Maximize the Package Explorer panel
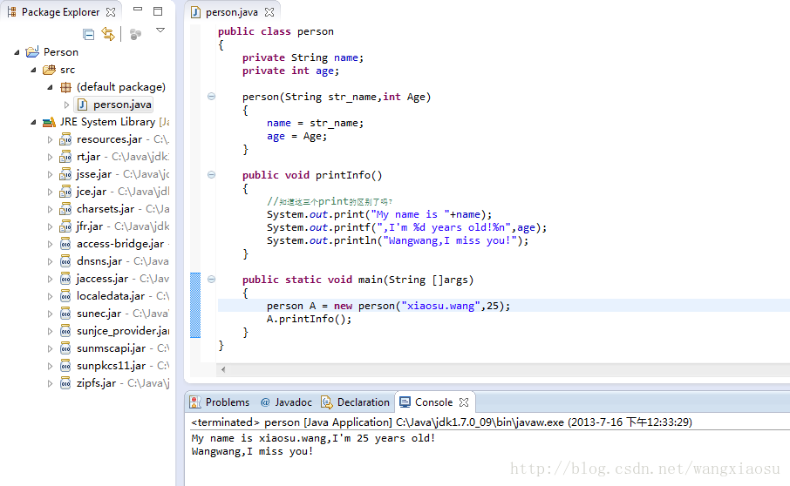 tap(158, 11)
